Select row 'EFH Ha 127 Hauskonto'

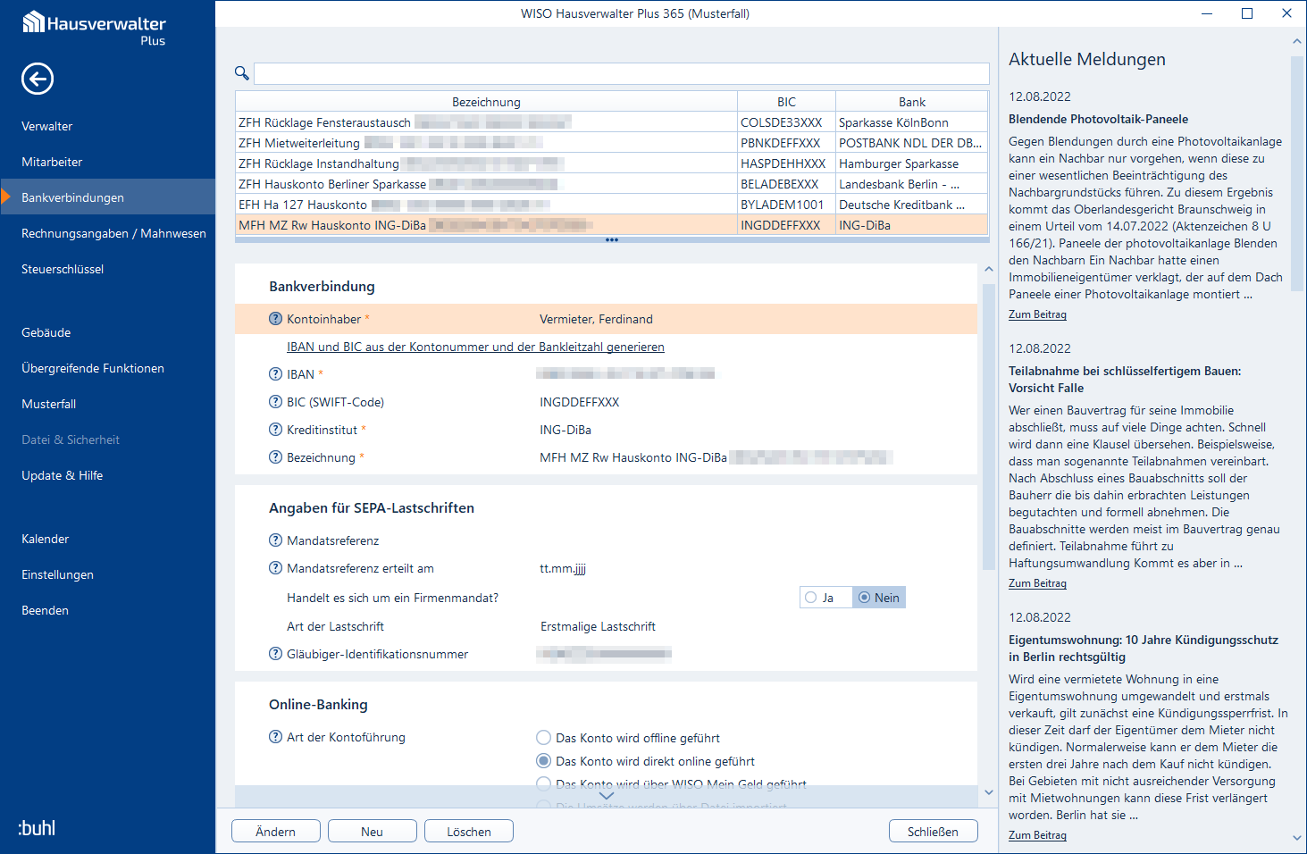(612, 205)
